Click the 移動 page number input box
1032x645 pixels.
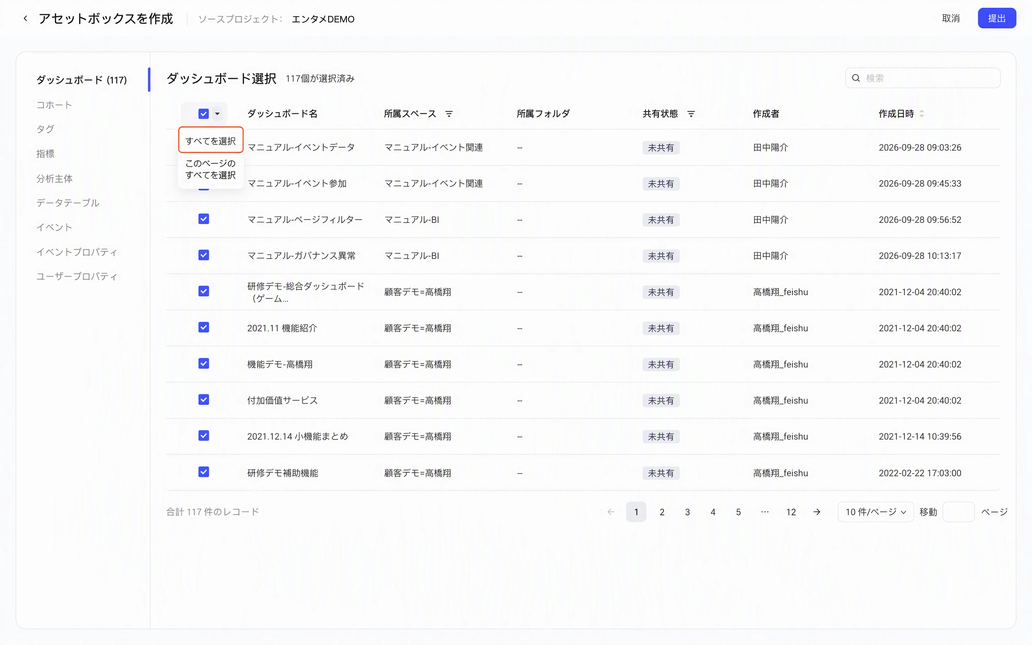tap(958, 512)
